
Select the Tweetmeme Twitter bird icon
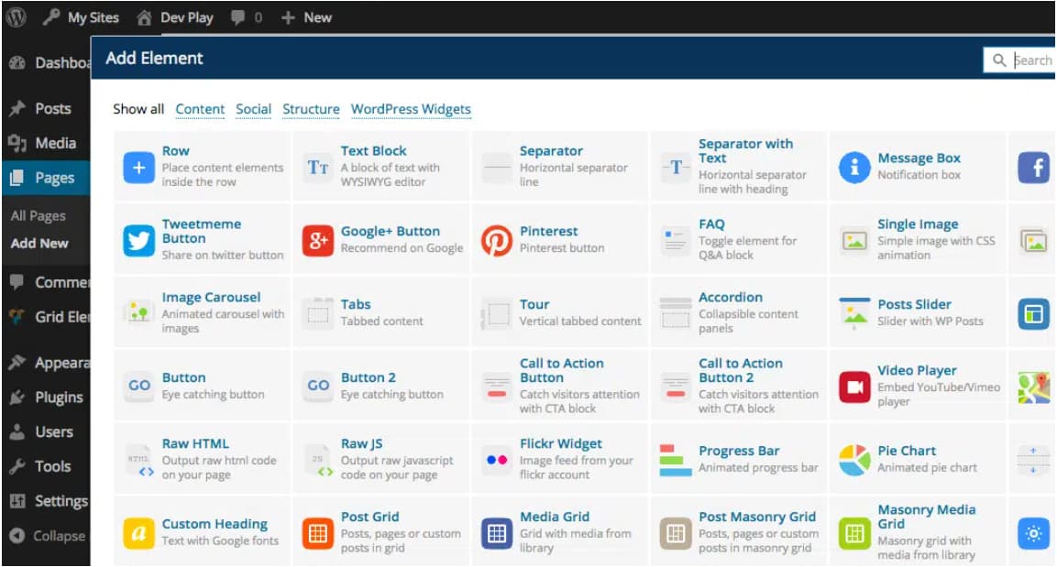(138, 240)
